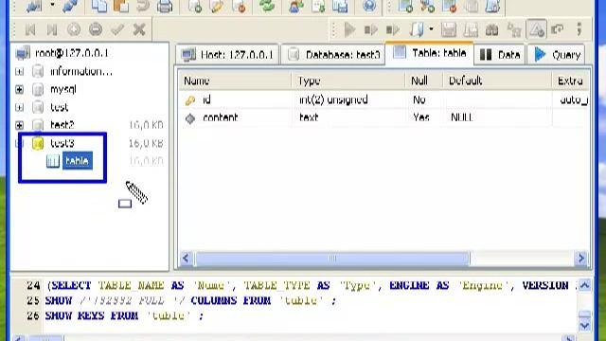The width and height of the screenshot is (606, 341).
Task: Click the Load SQL file icon
Action: click(417, 29)
